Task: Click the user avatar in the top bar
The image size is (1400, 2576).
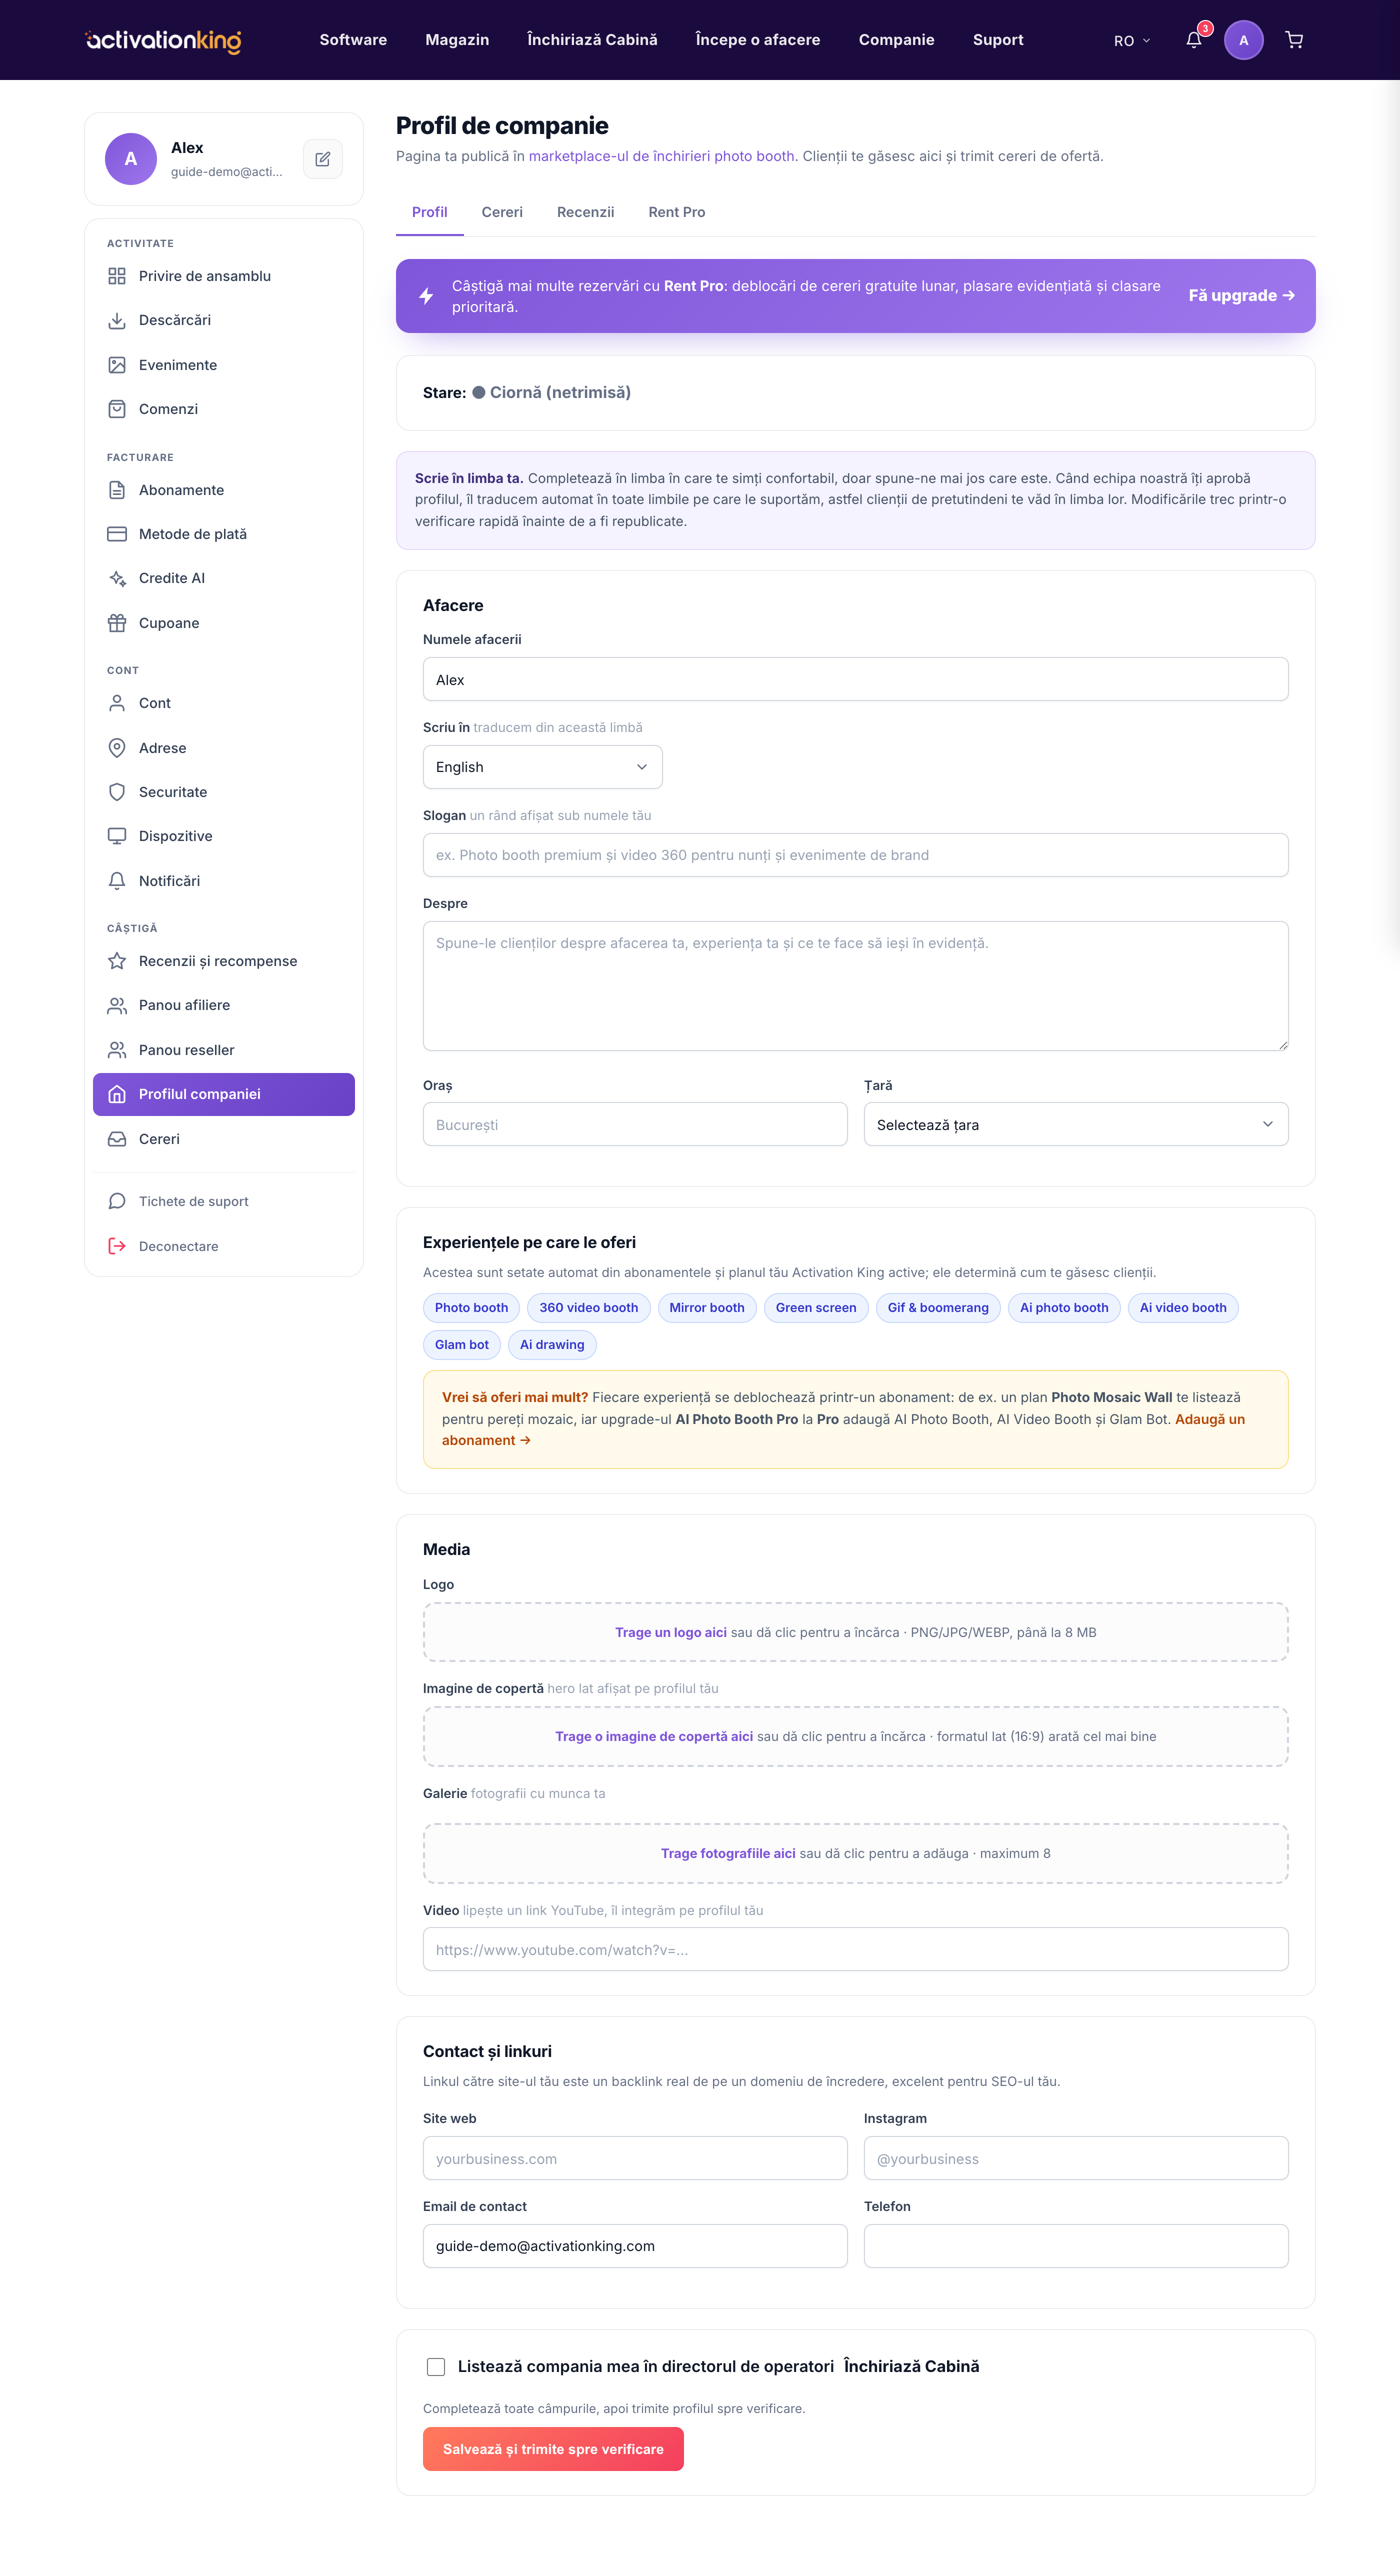Action: pos(1243,40)
